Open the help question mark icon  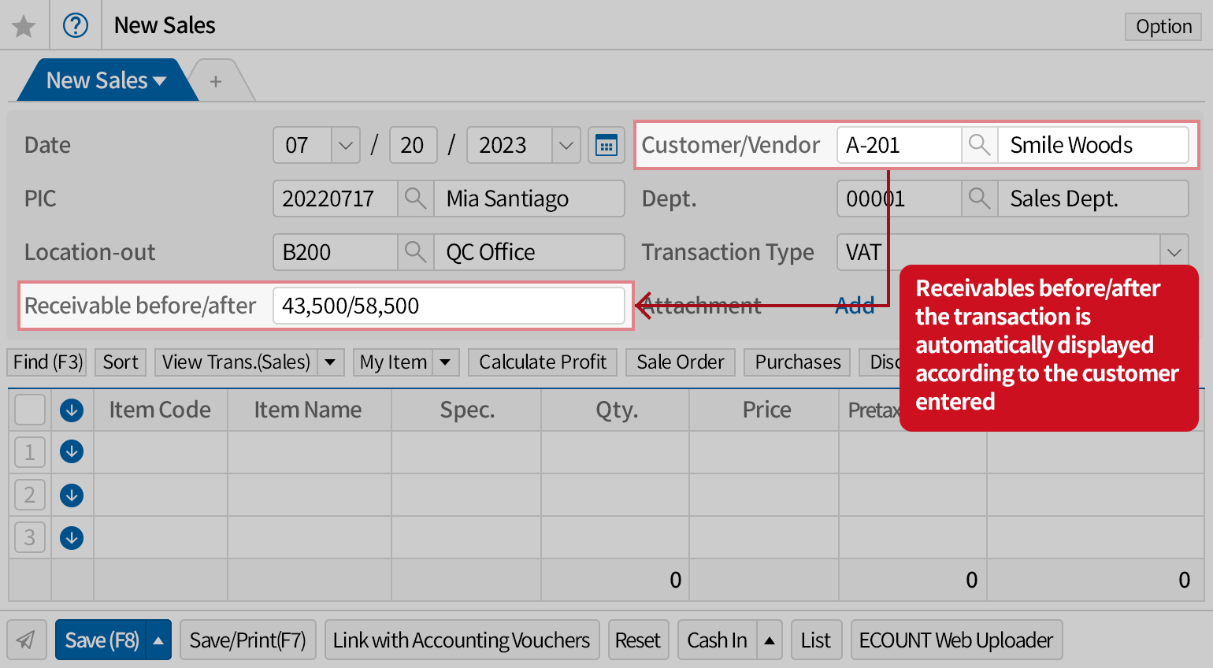(x=76, y=26)
